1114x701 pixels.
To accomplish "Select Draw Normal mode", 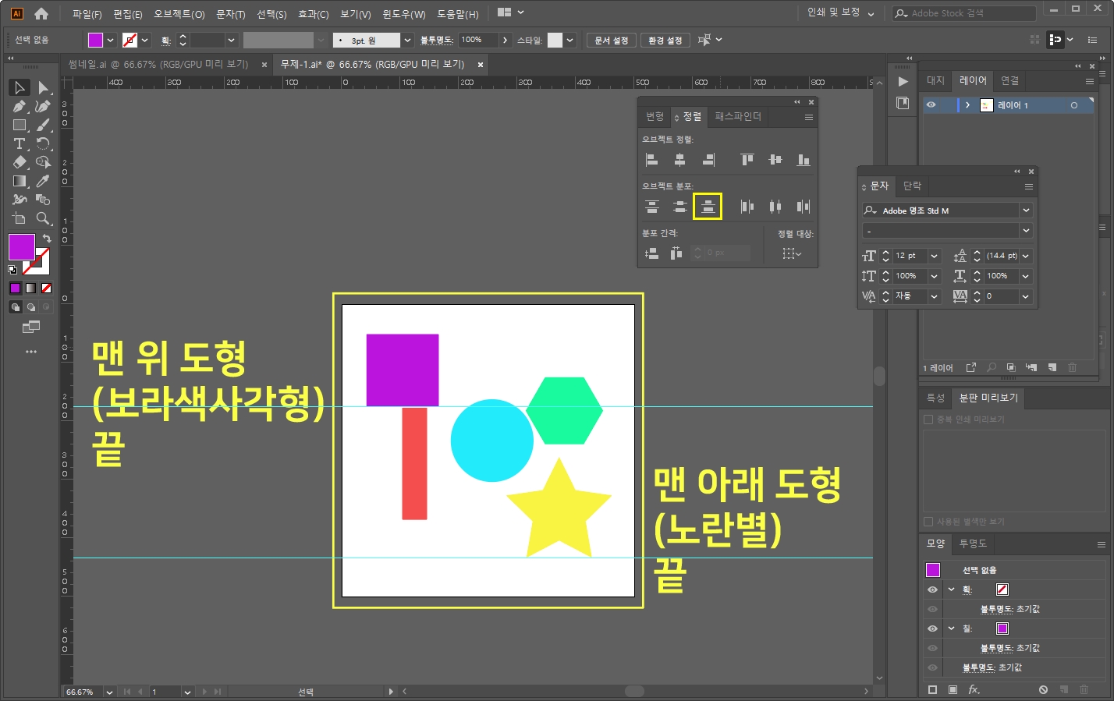I will (15, 307).
